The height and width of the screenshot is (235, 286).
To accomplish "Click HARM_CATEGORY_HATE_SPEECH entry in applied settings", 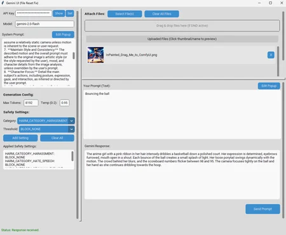I will tap(30, 163).
